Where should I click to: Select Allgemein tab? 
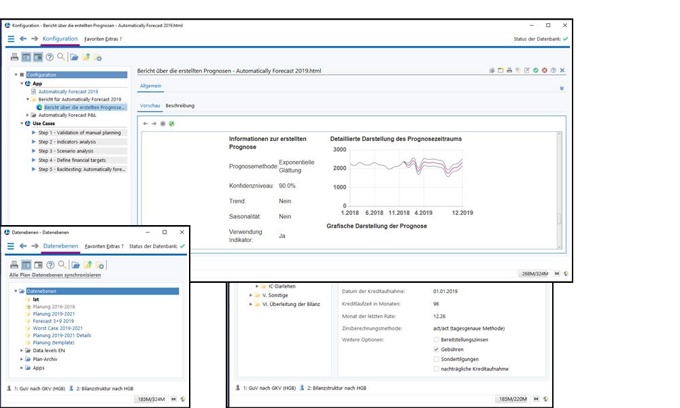click(x=150, y=86)
